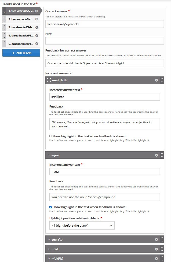The height and width of the screenshot is (262, 171).
Task: Click into the Hint text field
Action: click(x=104, y=41)
